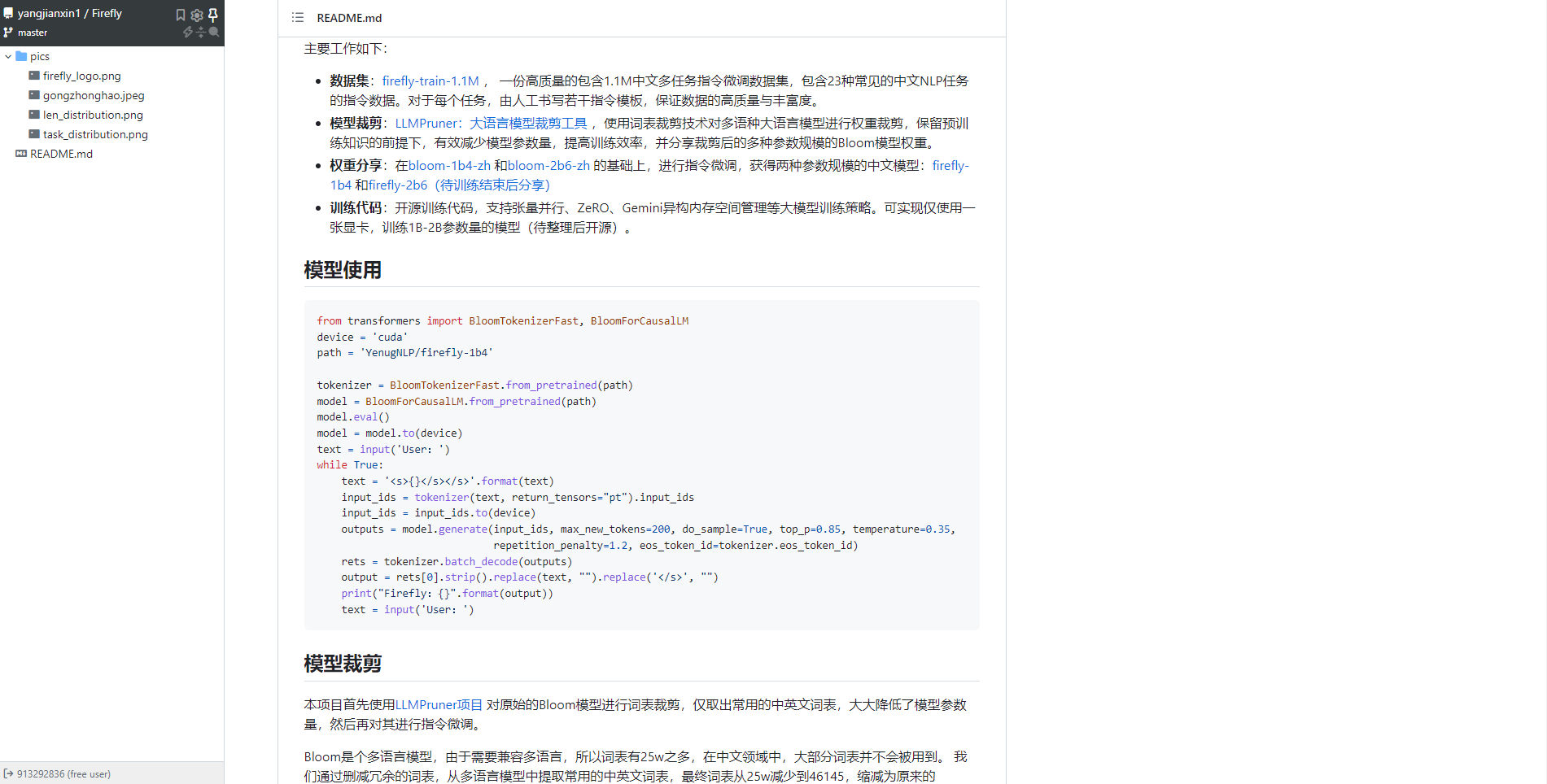
Task: Open the bloom-1b4-zh link
Action: click(x=449, y=165)
